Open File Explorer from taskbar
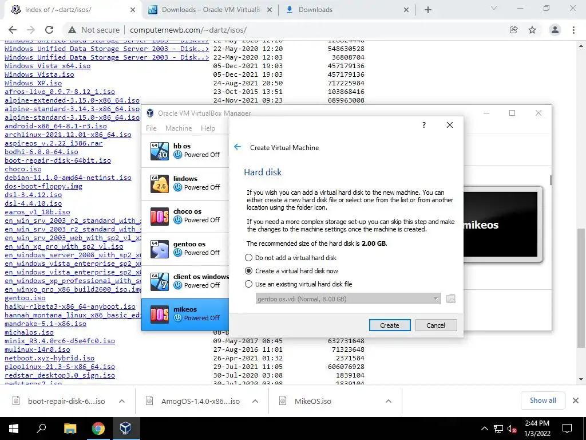The width and height of the screenshot is (586, 440). click(70, 429)
